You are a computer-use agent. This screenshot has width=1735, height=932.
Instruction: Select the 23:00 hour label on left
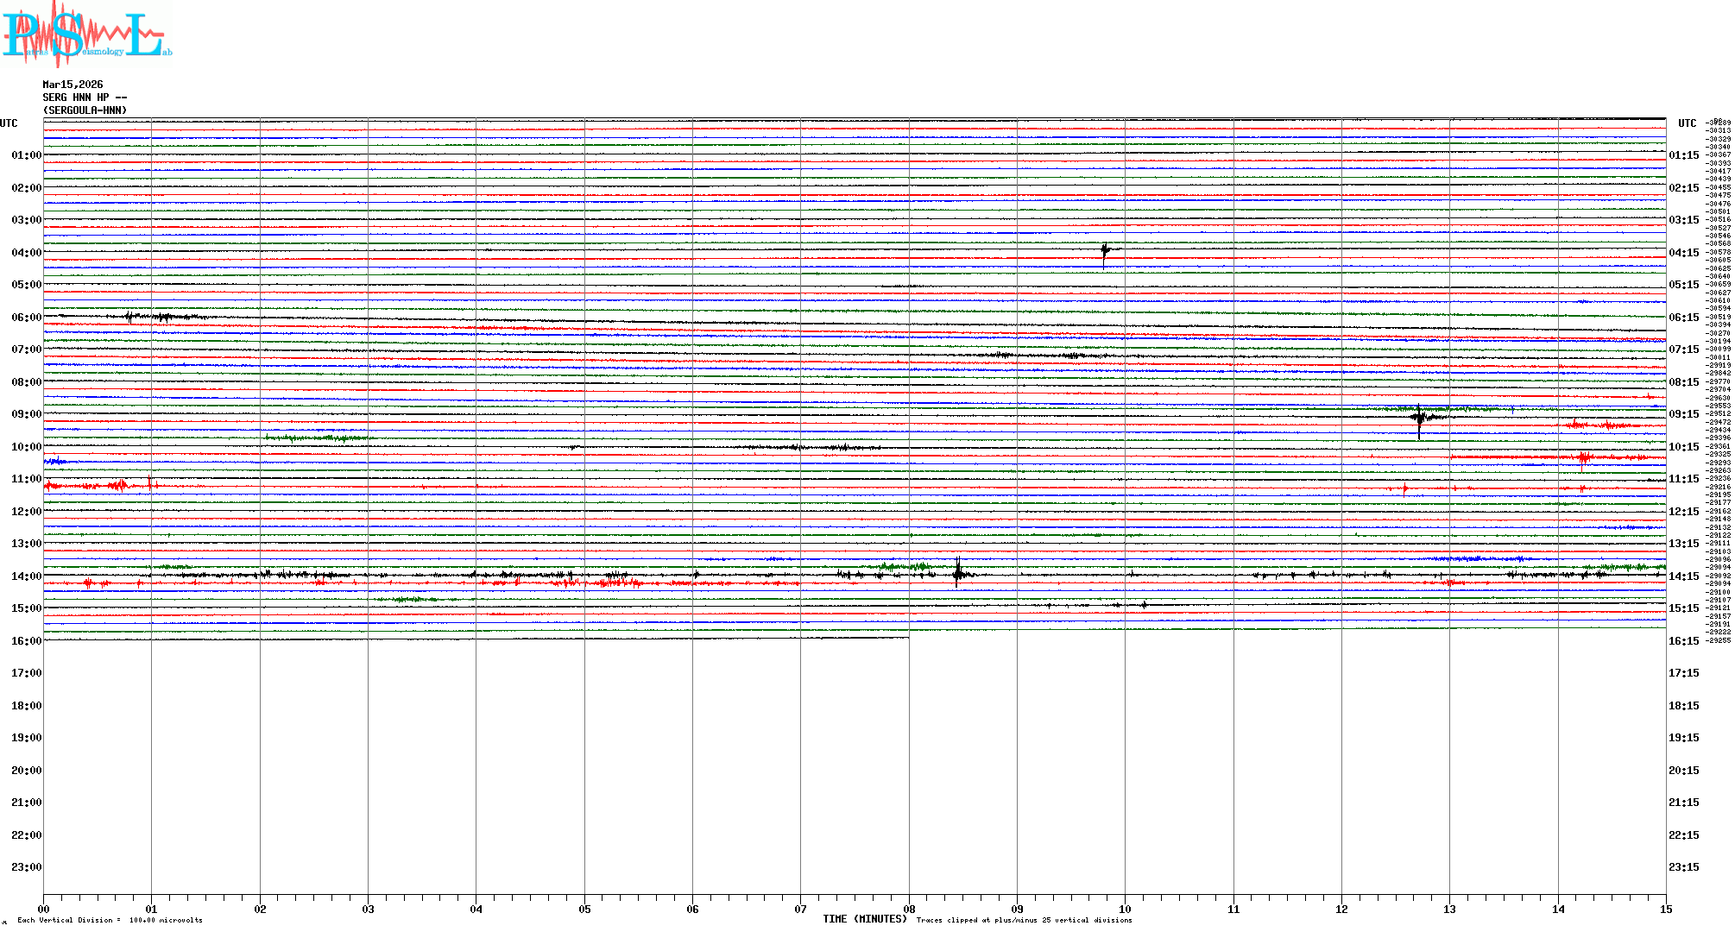[26, 867]
